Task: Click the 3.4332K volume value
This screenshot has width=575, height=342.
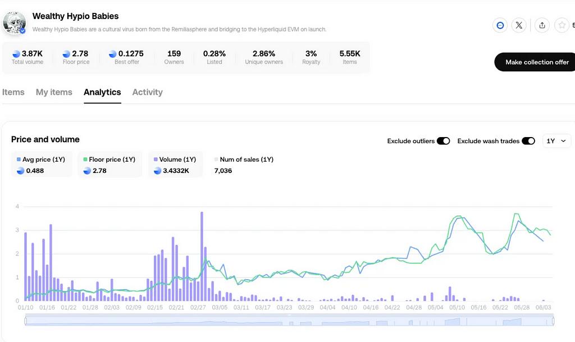Action: click(176, 171)
